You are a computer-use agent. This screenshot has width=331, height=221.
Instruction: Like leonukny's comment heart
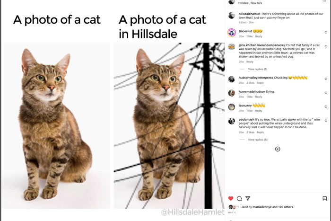(x=326, y=106)
